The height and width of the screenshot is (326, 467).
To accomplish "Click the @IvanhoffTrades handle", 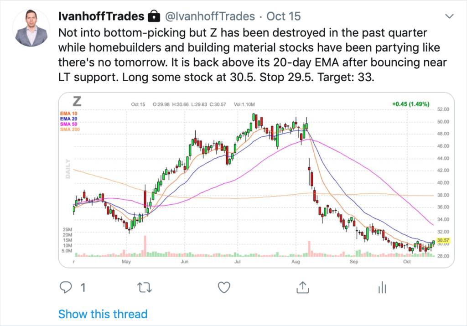I will coord(210,16).
